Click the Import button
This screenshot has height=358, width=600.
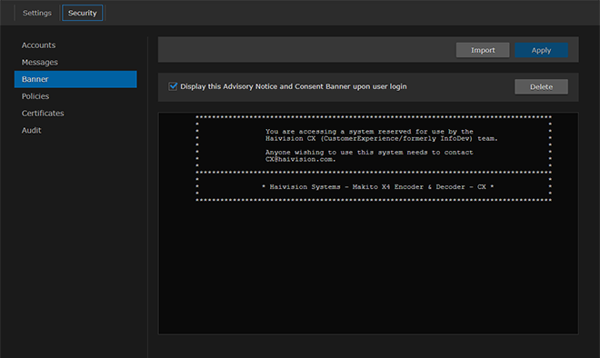[x=483, y=50]
